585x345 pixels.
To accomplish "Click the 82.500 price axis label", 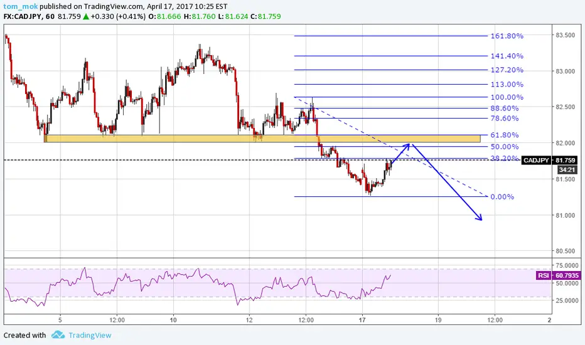I will (x=565, y=107).
